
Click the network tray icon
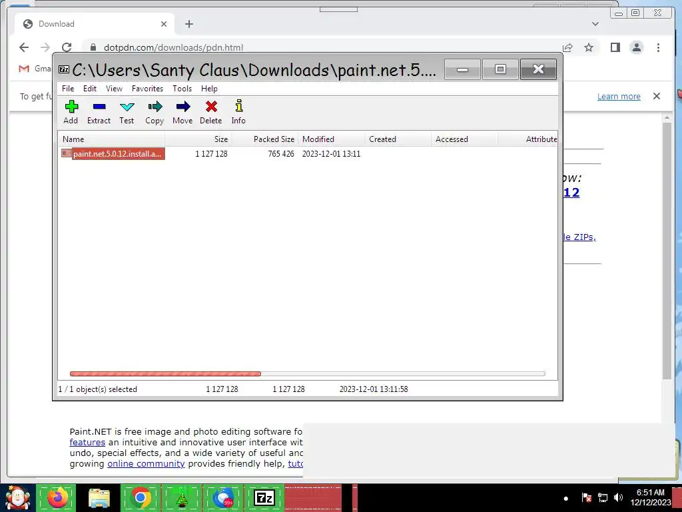(x=602, y=497)
